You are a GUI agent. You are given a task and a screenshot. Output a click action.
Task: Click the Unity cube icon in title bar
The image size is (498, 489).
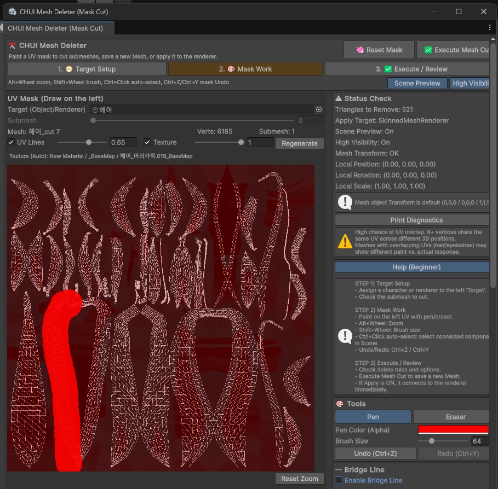[x=12, y=11]
